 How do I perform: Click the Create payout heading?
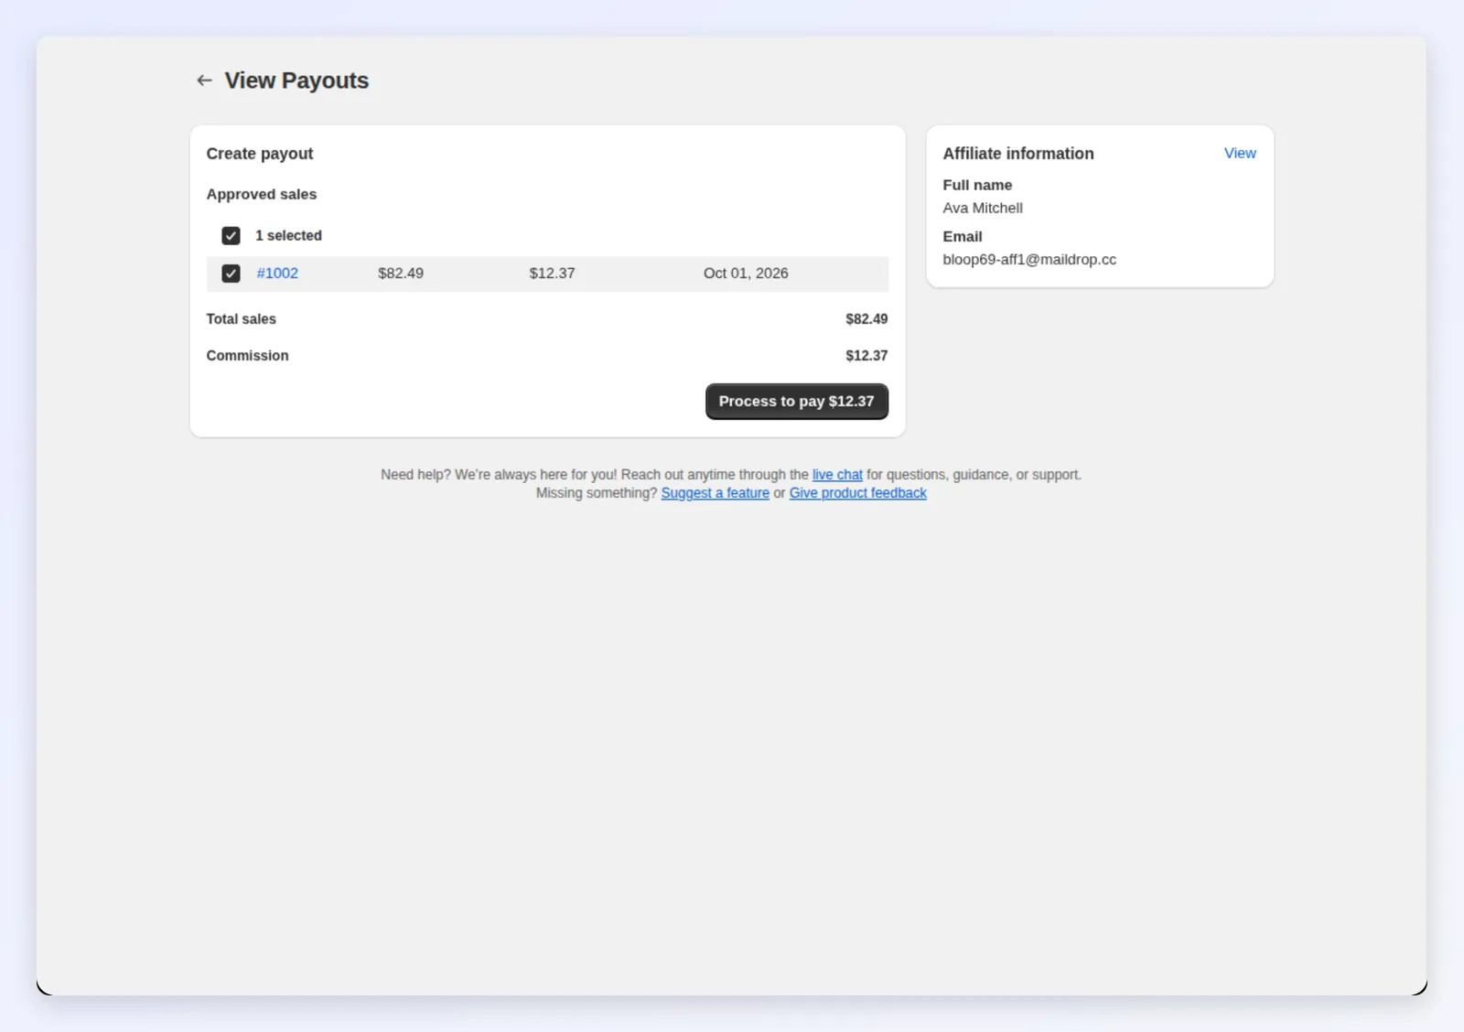[260, 154]
